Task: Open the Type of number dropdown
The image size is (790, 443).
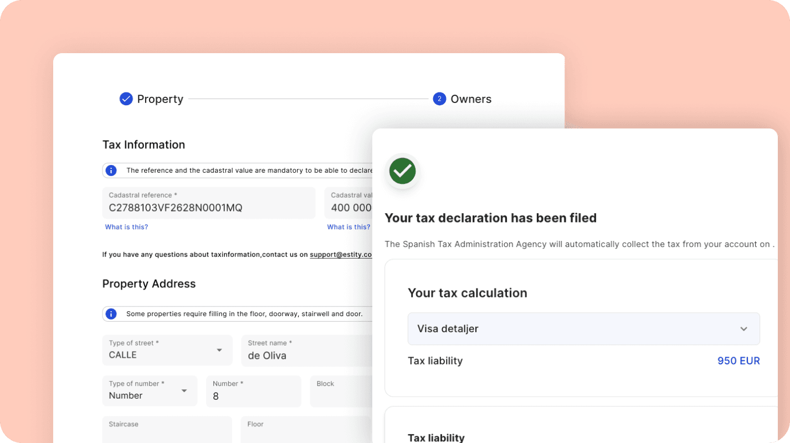Action: point(184,391)
